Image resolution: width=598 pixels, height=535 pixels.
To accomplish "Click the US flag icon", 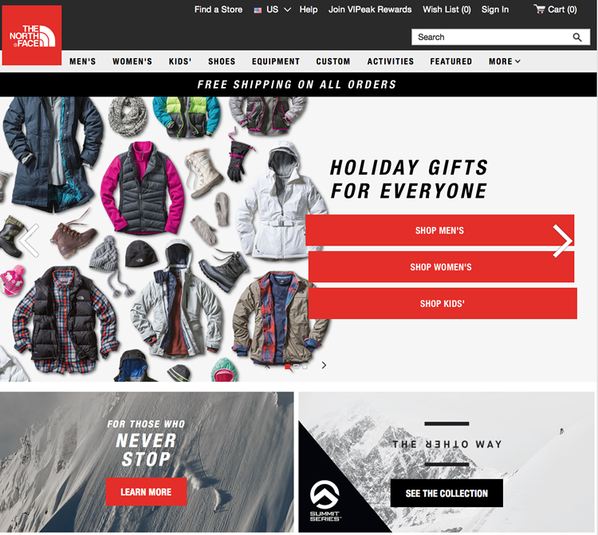I will (x=258, y=10).
